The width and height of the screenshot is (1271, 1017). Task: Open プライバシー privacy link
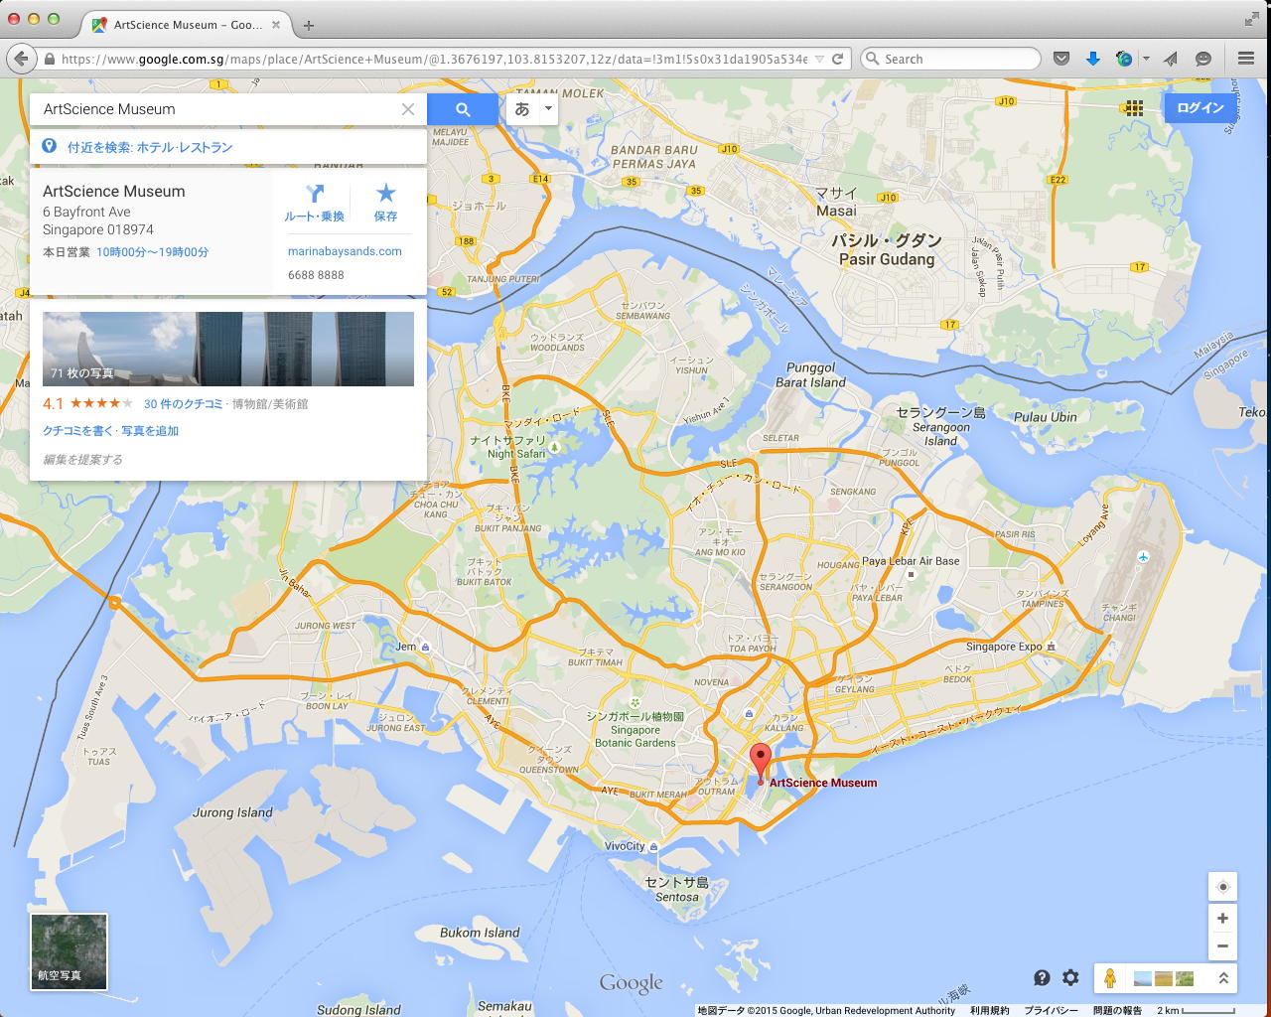pos(1051,1010)
